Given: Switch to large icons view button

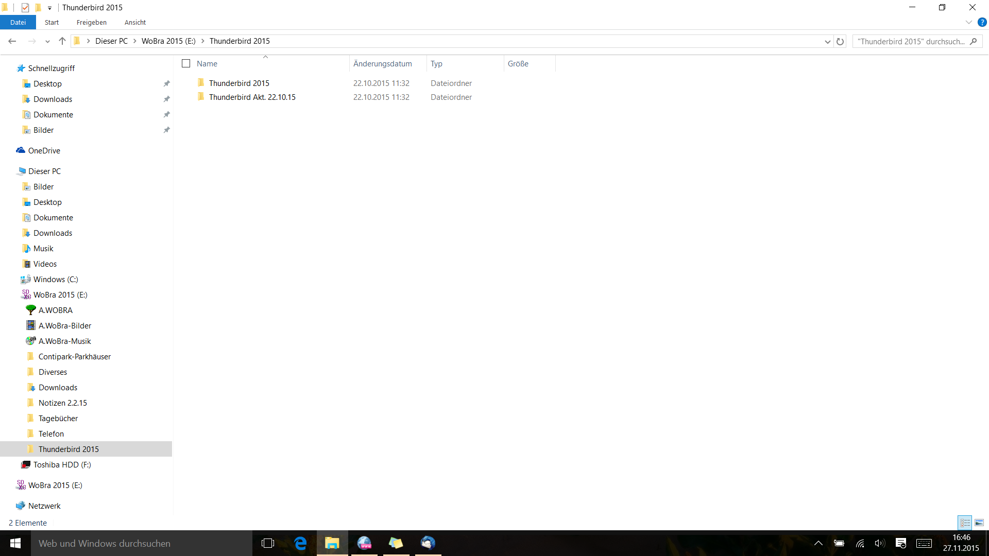Looking at the screenshot, I should coord(979,523).
